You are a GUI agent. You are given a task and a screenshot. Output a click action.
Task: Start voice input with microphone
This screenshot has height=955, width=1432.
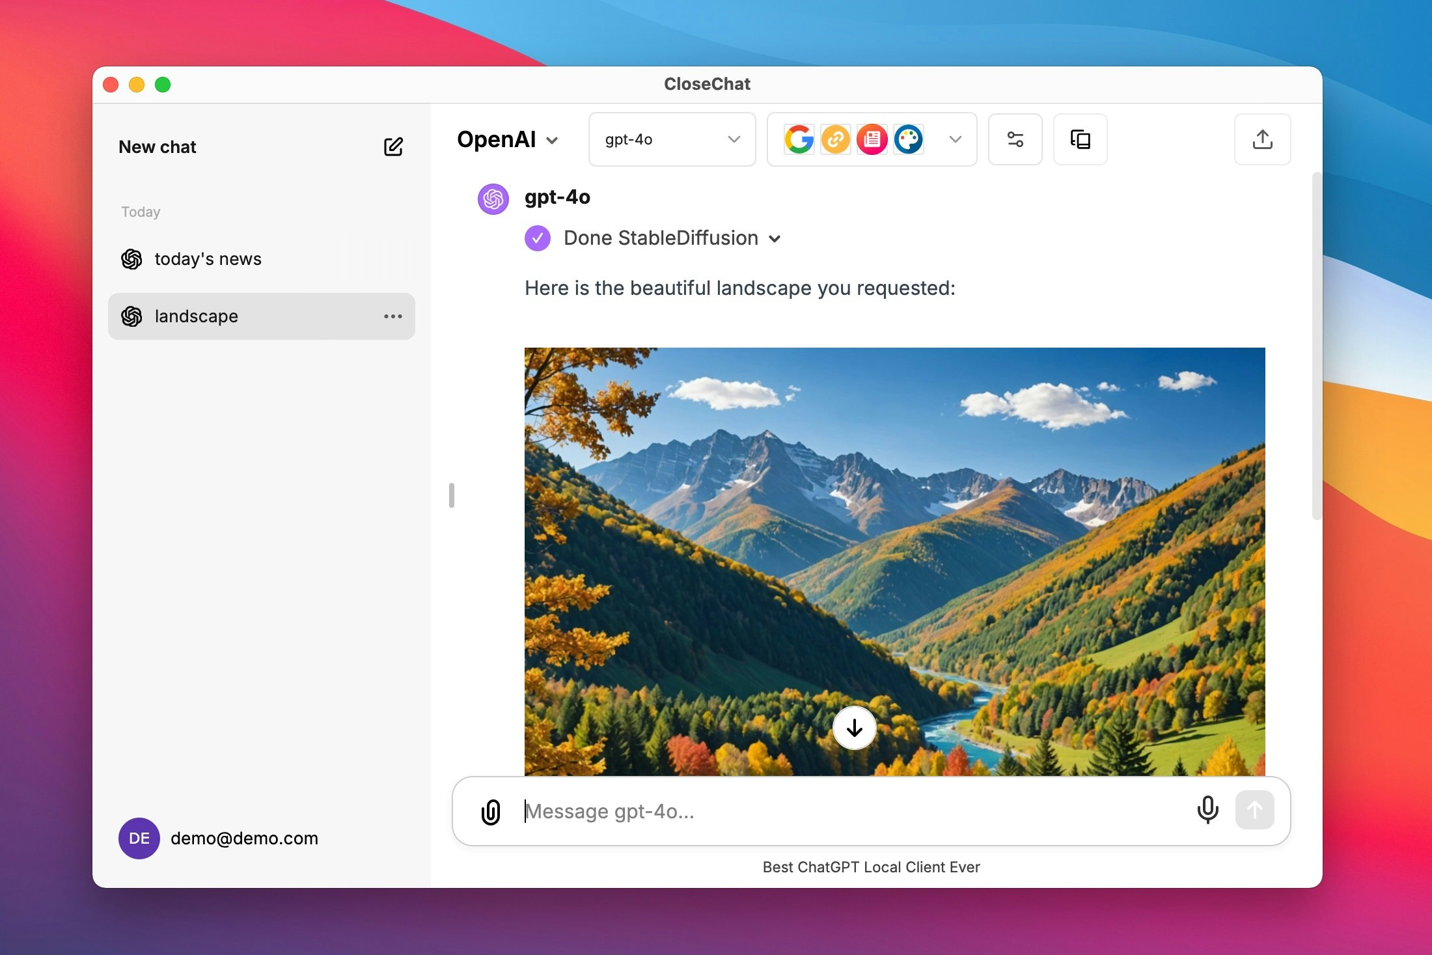coord(1207,810)
